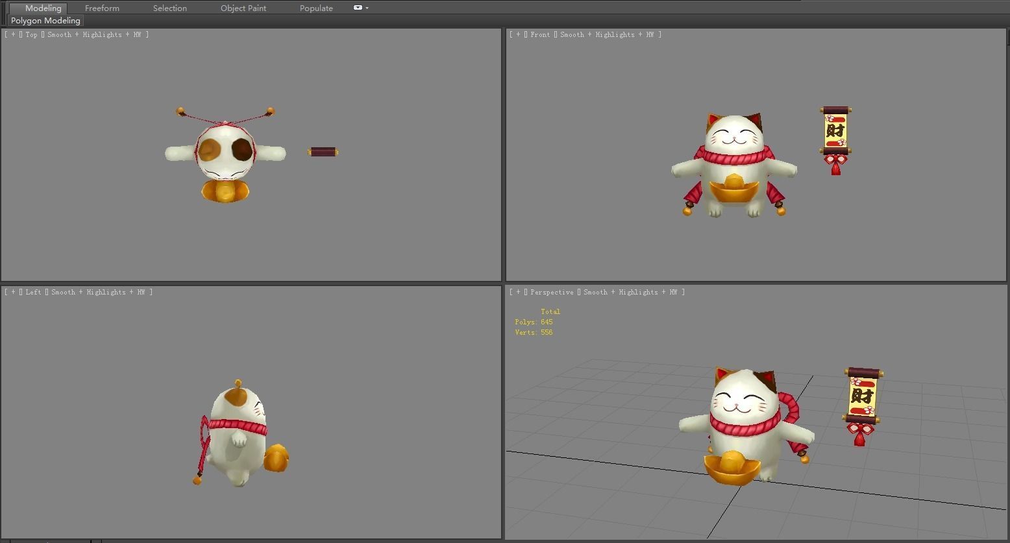The image size is (1010, 543).
Task: Open Left viewport Smooth + Highlights shading menu
Action: [x=98, y=292]
